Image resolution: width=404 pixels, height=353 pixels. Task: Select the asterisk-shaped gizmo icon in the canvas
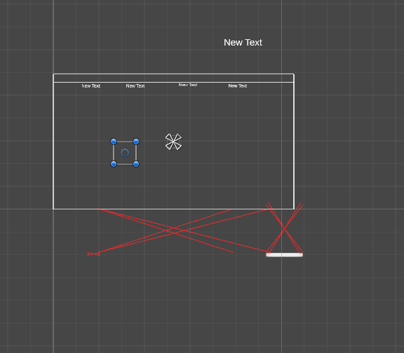[x=174, y=141]
